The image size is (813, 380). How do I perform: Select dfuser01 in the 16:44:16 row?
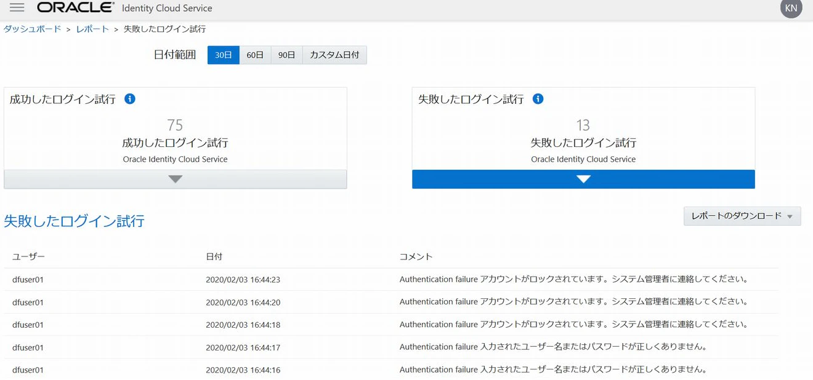point(28,370)
